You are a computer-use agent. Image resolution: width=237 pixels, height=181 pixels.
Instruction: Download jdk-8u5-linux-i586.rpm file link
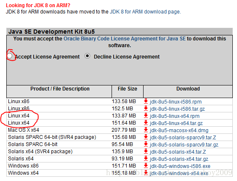pyautogui.click(x=176, y=102)
